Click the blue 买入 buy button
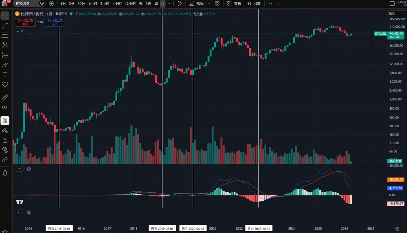407x233 pixels. [55, 22]
